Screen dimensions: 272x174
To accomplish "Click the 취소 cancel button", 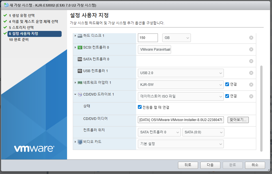I will [255, 165].
